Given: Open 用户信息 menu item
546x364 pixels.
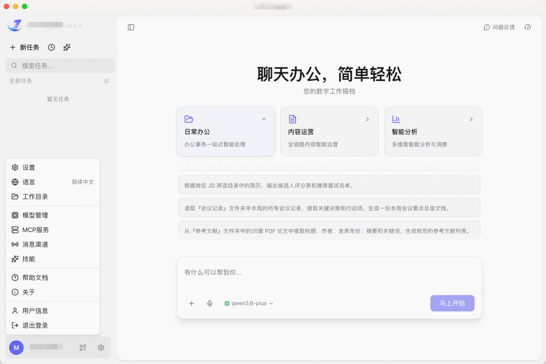Looking at the screenshot, I should tap(53, 311).
